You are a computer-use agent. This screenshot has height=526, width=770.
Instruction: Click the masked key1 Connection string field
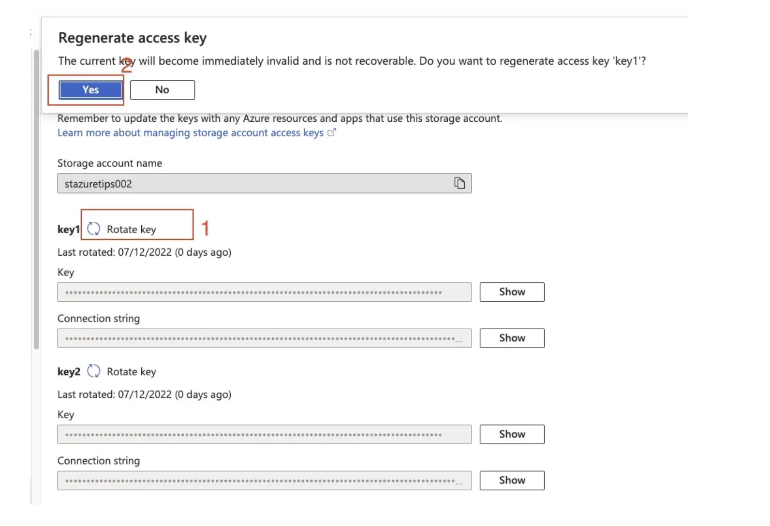tap(265, 338)
